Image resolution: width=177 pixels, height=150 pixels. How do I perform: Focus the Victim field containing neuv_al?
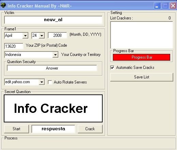pos(53,20)
